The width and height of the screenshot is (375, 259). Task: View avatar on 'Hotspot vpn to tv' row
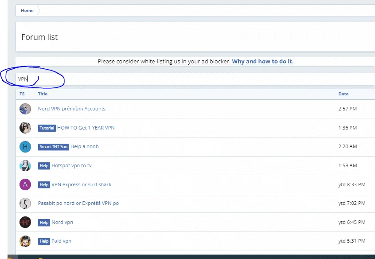coord(25,166)
